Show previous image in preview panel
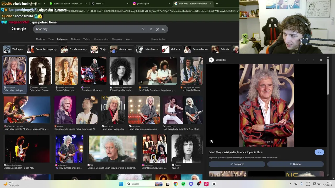The image size is (335, 188). coord(298,60)
